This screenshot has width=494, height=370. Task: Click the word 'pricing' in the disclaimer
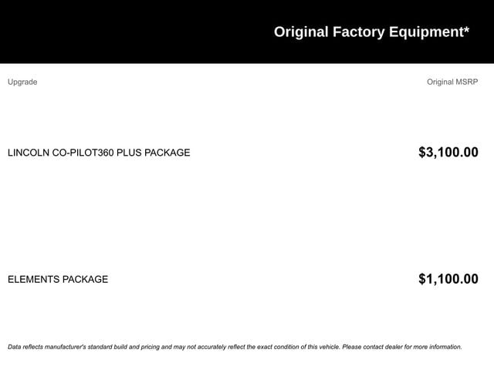(151, 347)
